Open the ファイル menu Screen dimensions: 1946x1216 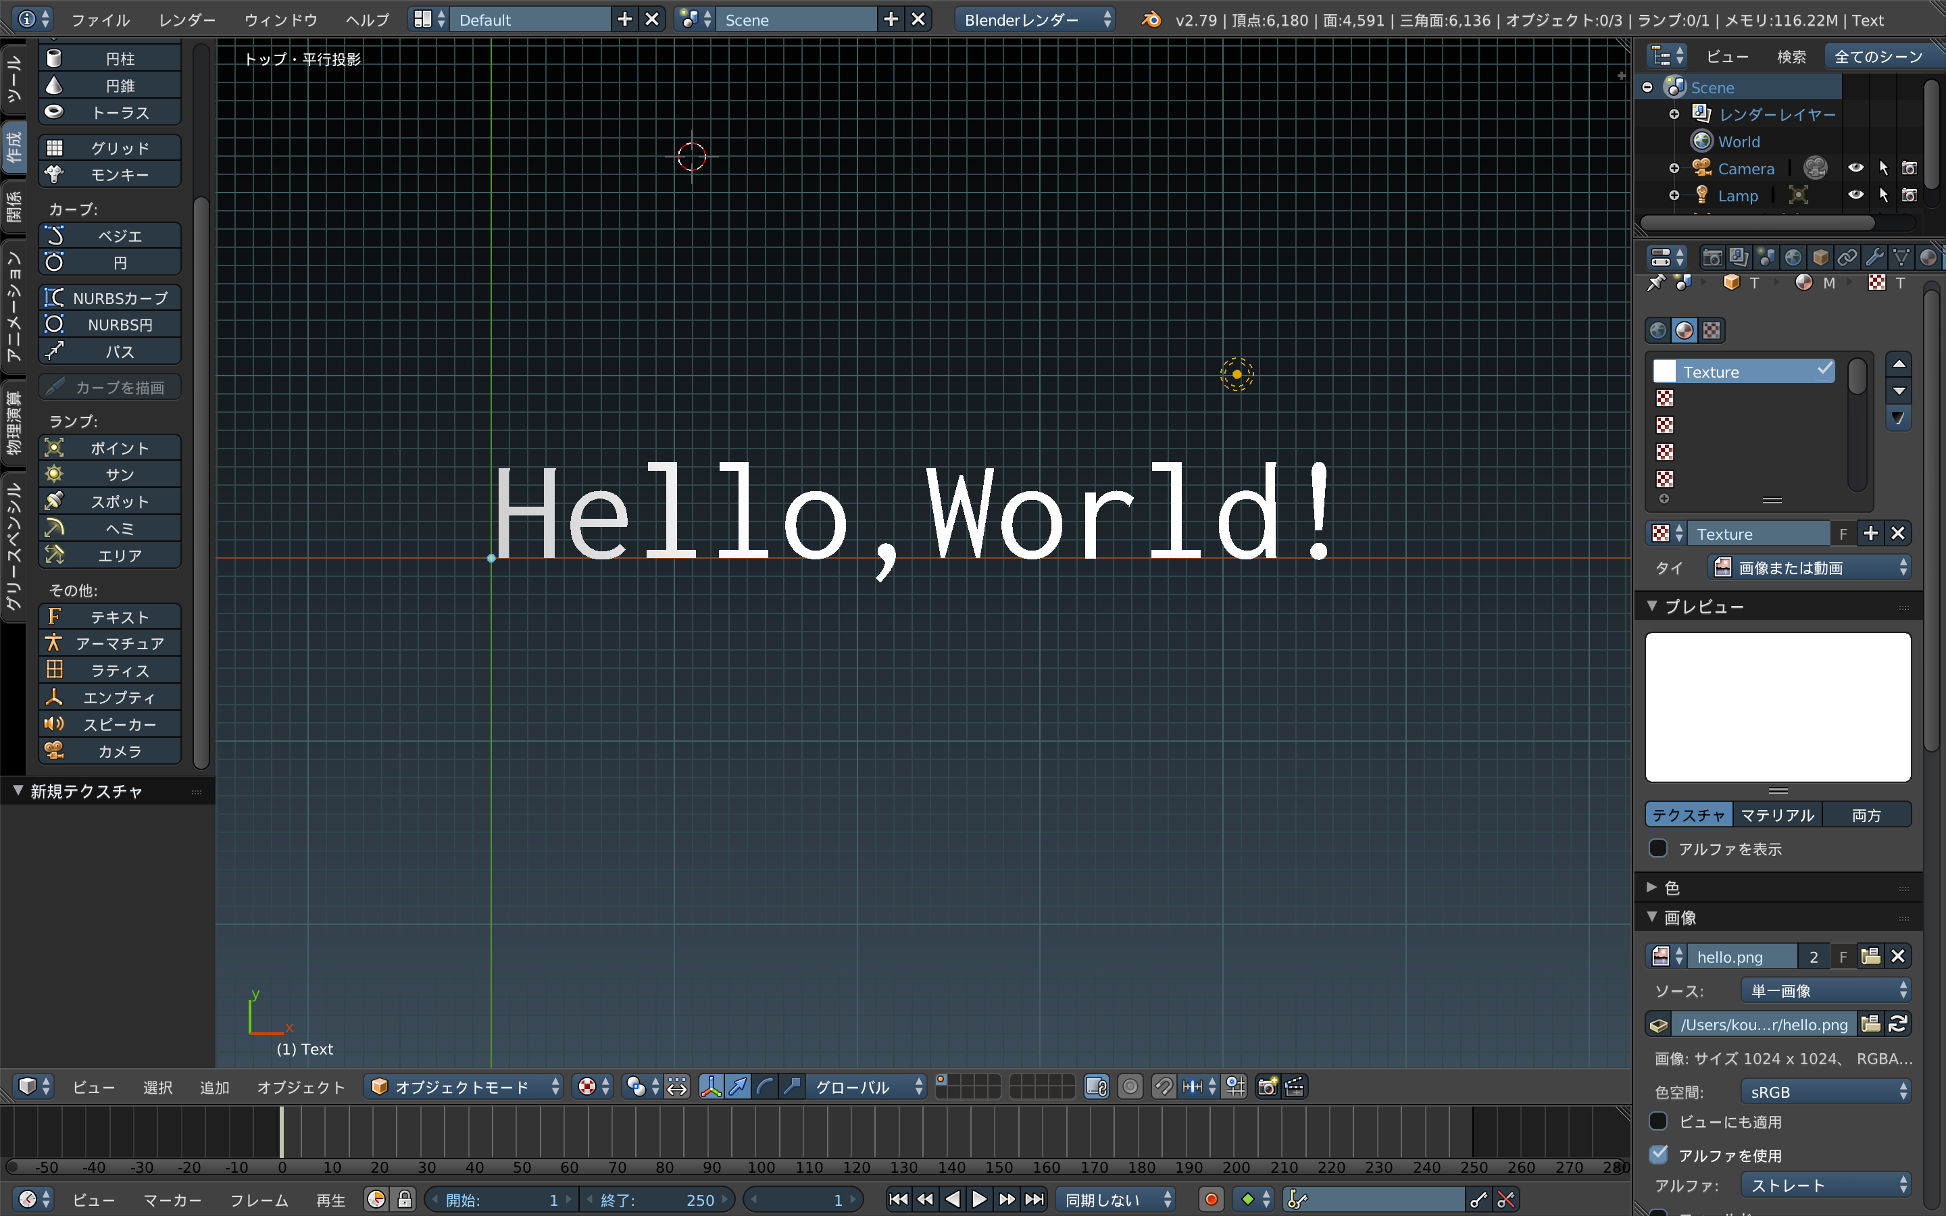pyautogui.click(x=100, y=20)
